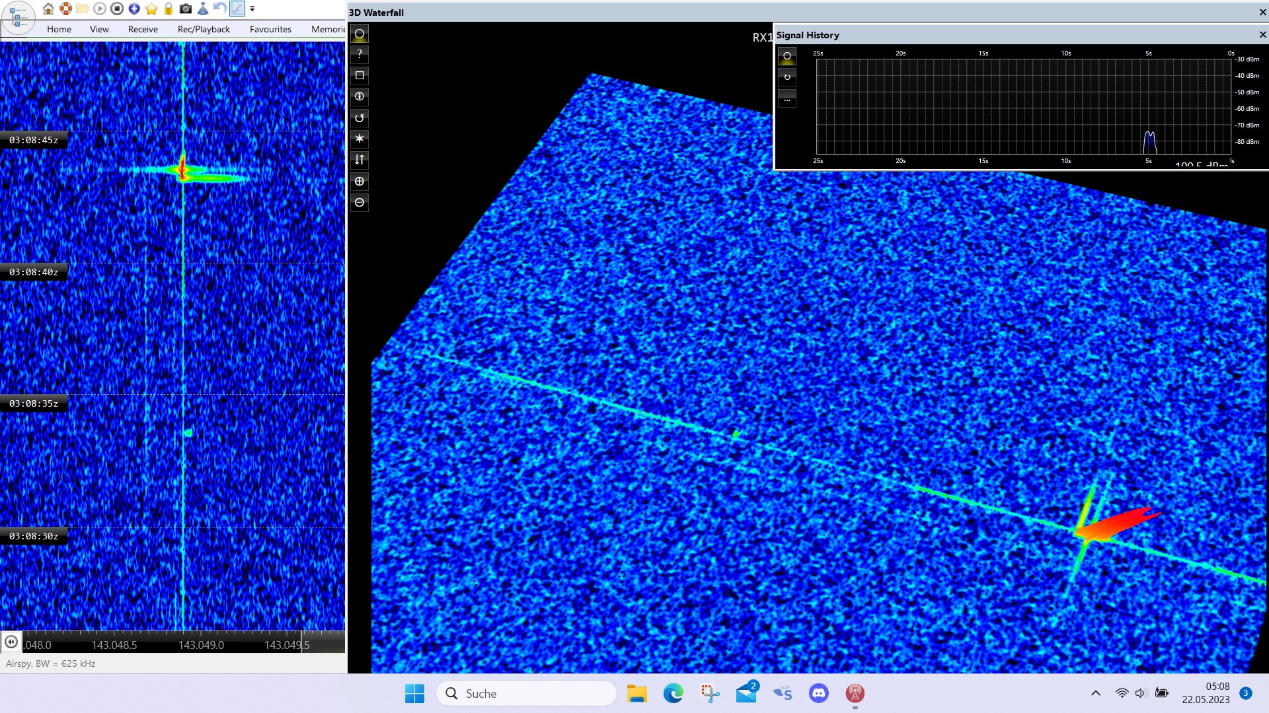Image resolution: width=1269 pixels, height=713 pixels.
Task: Click the padlock lock icon
Action: (x=169, y=9)
